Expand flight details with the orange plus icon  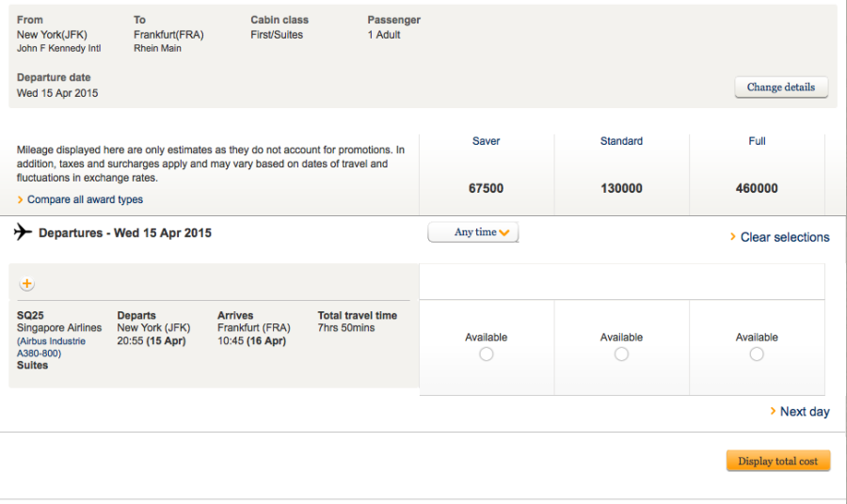[26, 284]
